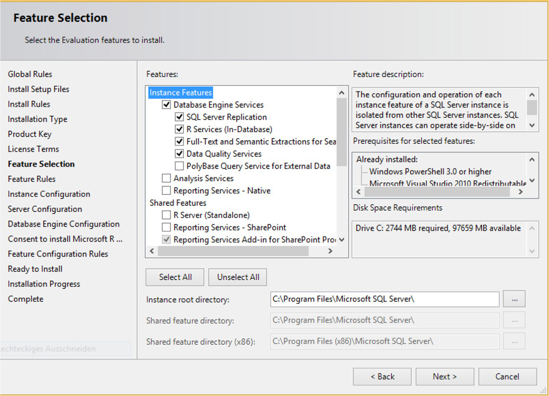This screenshot has width=549, height=396.
Task: Click the Windows PowerShell 3.0 or higher prerequisite
Action: pos(430,171)
